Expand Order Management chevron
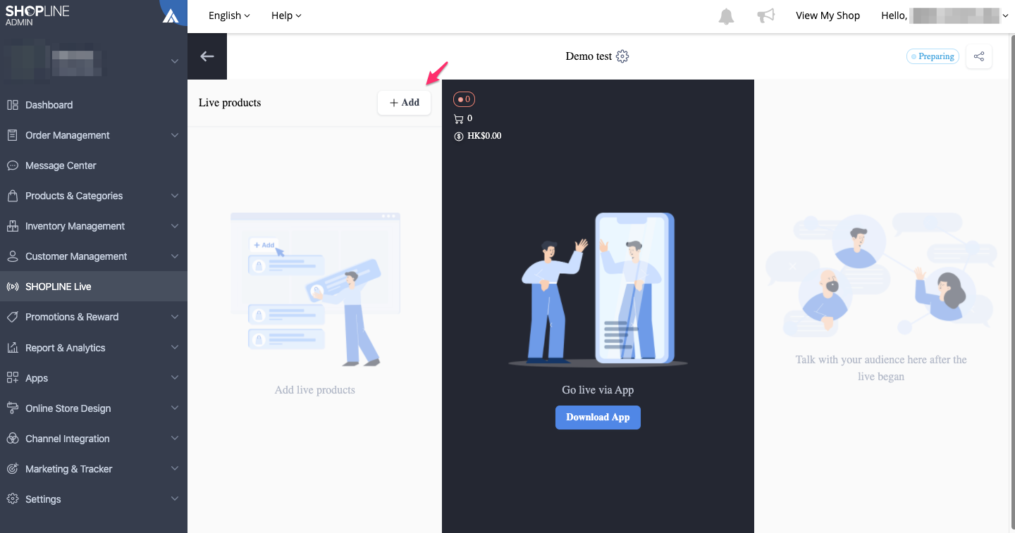1015x533 pixels. (x=175, y=135)
